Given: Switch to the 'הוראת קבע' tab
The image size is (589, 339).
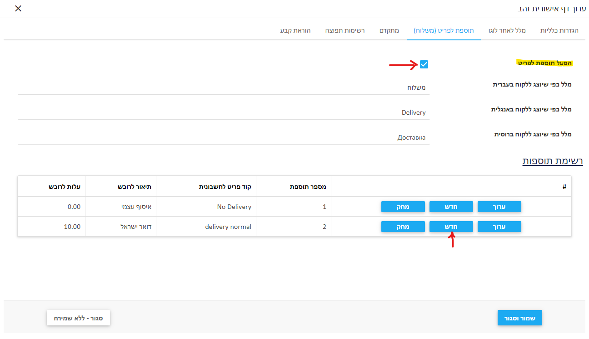Looking at the screenshot, I should 295,30.
